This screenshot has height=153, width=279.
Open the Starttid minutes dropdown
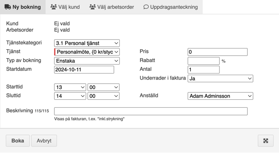click(103, 87)
